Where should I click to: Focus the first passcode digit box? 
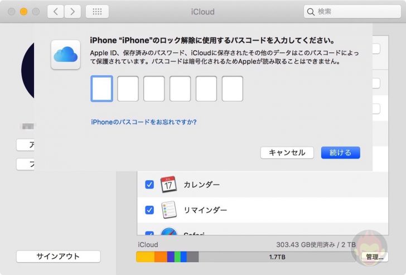pos(101,89)
